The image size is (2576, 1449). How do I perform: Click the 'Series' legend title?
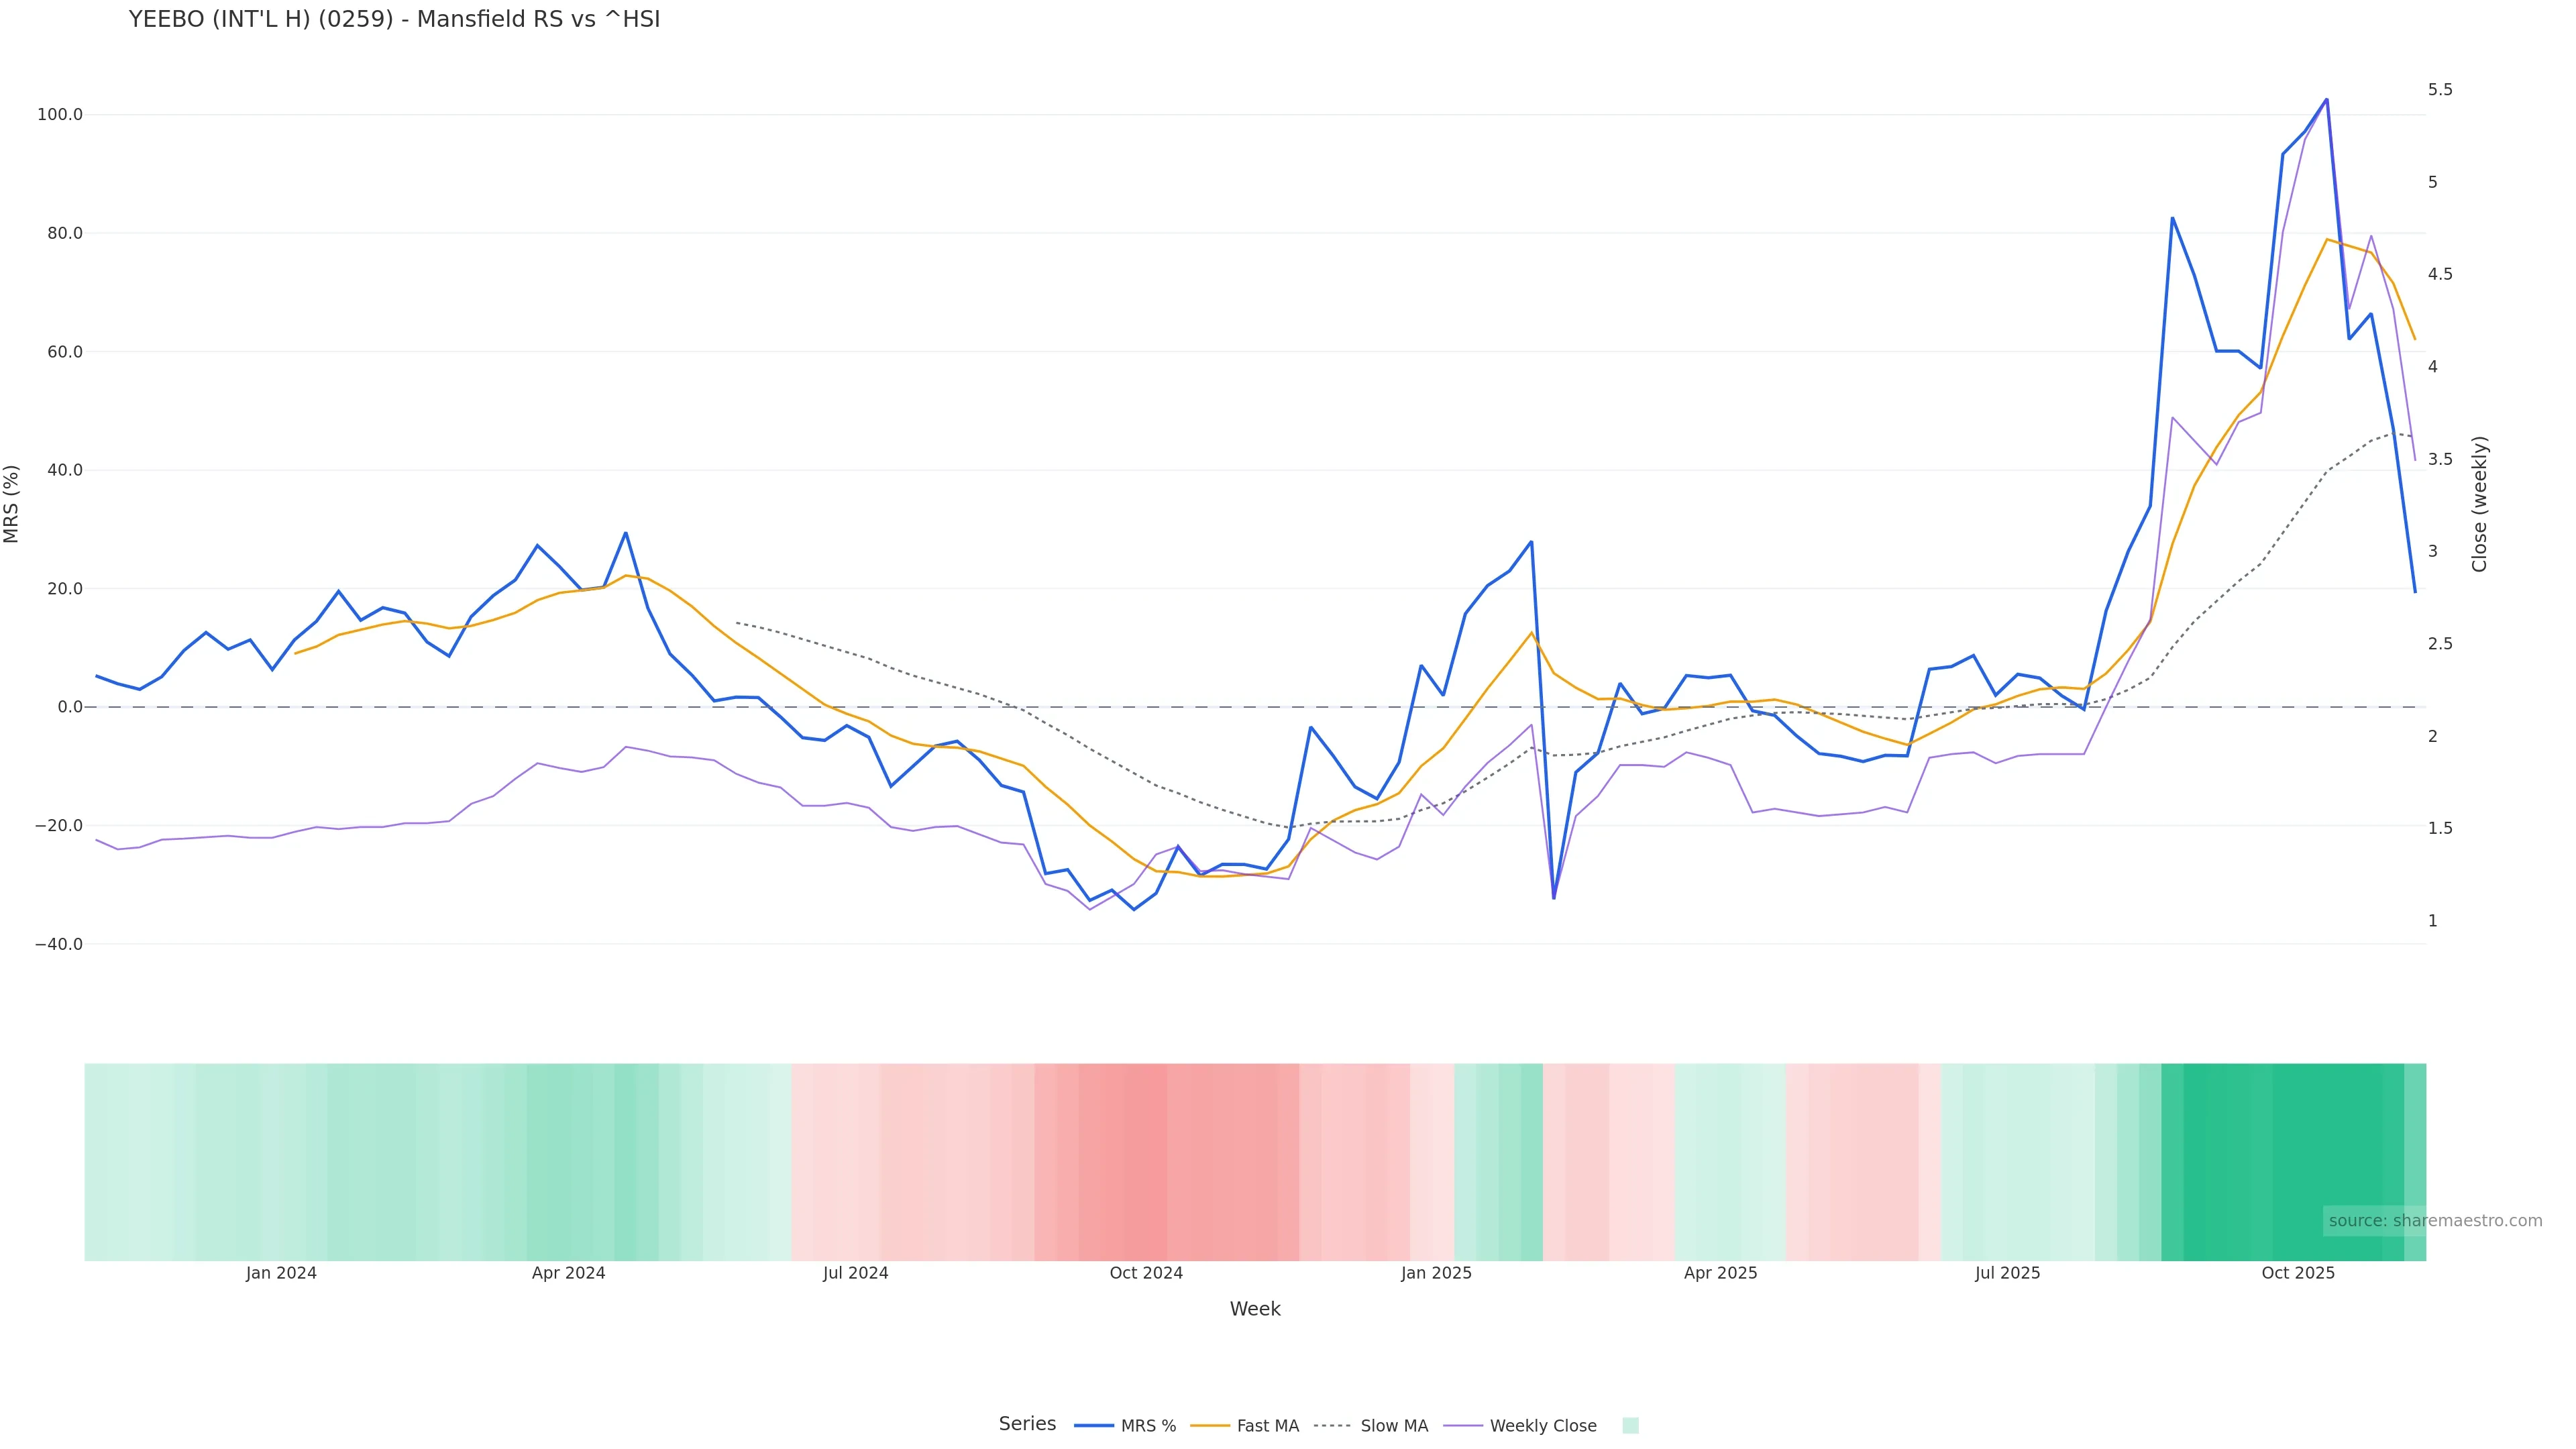tap(1027, 1424)
